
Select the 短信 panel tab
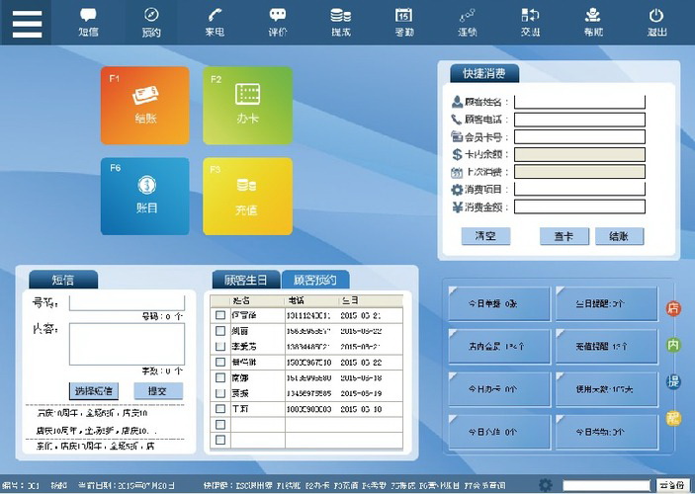[x=63, y=280]
